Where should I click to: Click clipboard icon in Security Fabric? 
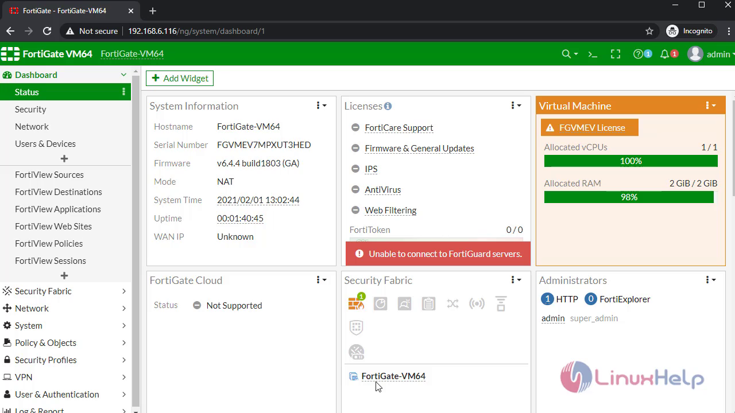(429, 303)
